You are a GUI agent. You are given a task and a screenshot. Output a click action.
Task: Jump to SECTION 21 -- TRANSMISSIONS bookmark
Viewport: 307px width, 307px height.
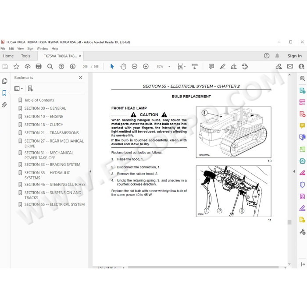point(51,133)
